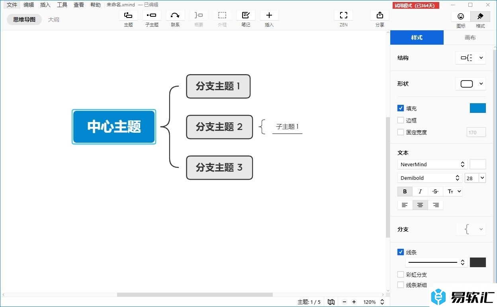The height and width of the screenshot is (307, 497).
Task: Open the 工具 menu
Action: 62,5
